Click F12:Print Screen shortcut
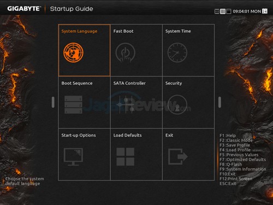This screenshot has height=205, width=273. click(236, 179)
